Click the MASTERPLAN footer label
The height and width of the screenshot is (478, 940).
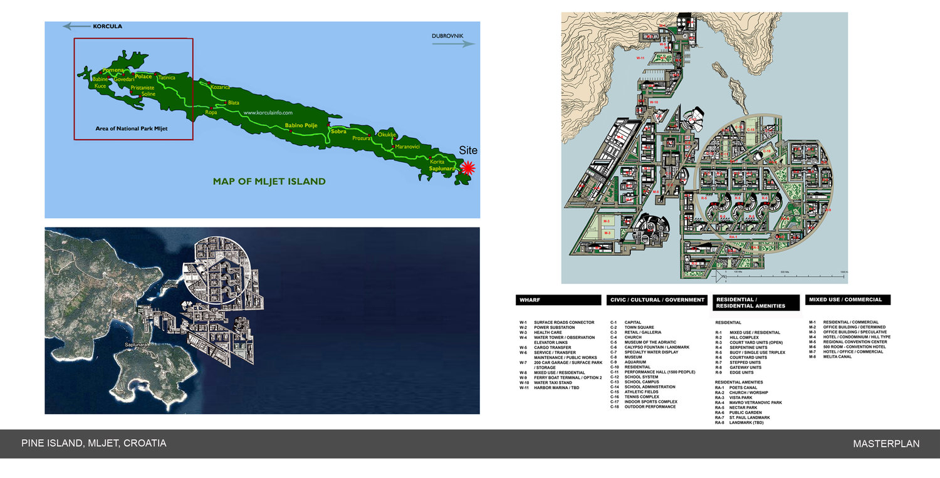886,444
